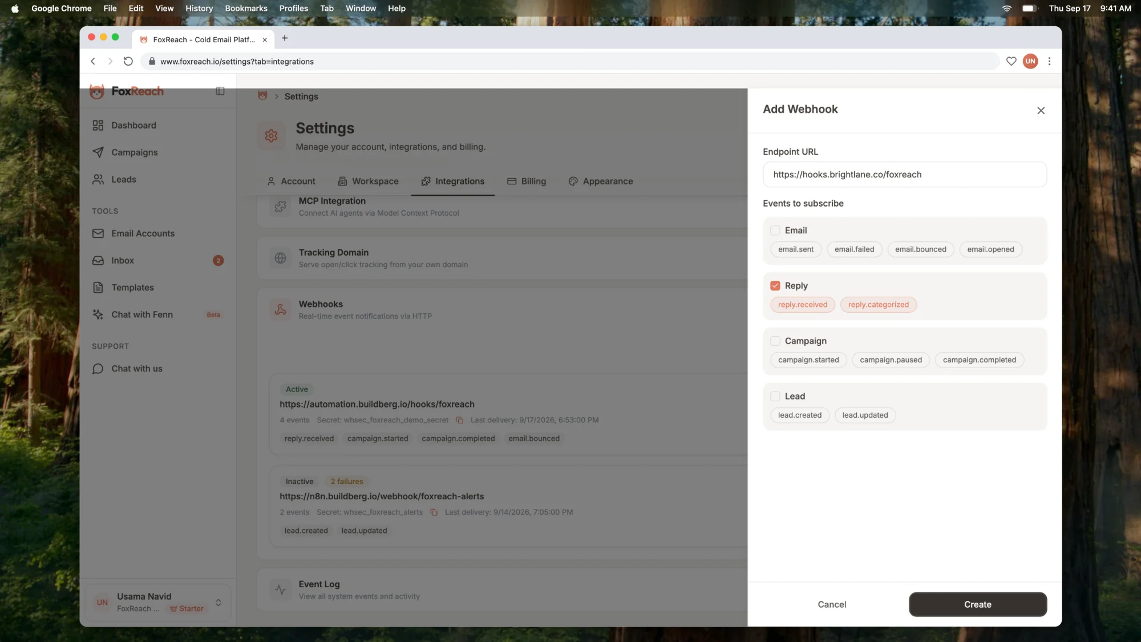Image resolution: width=1141 pixels, height=642 pixels.
Task: Select the Integrations tab
Action: [x=453, y=181]
